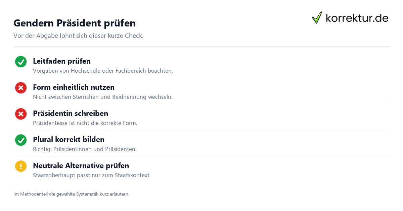This screenshot has width=403, height=211.
Task: Click the Staatsoberhaupt passt nur text
Action: point(92,175)
